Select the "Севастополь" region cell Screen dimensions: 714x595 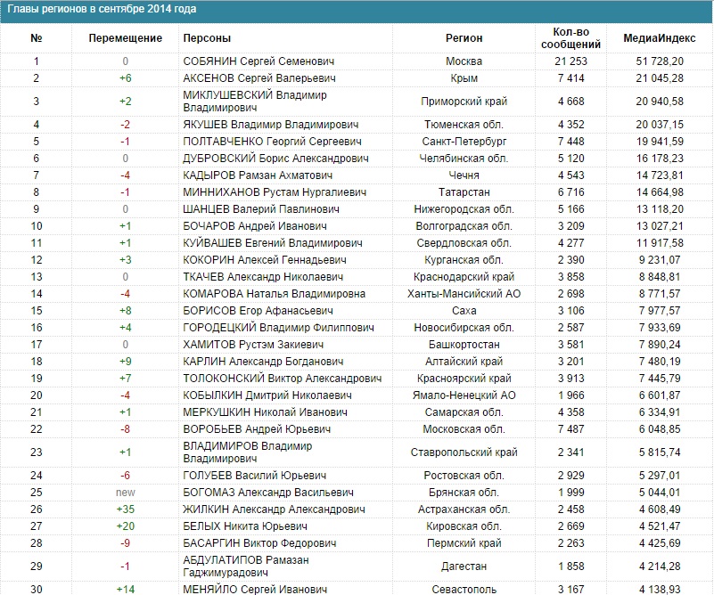[x=464, y=589]
